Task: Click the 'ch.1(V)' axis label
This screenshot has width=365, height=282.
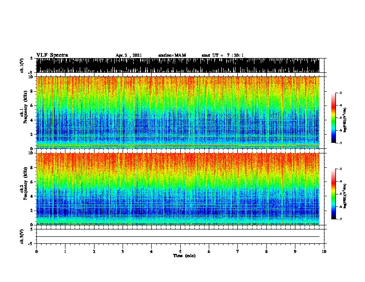Action: pos(22,65)
